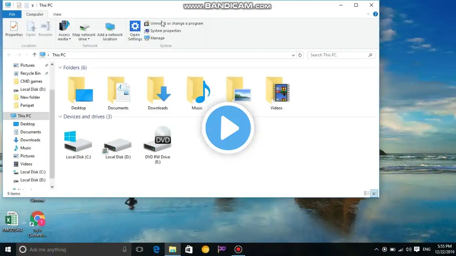The height and width of the screenshot is (256, 456).
Task: Collapse the Devices and drives group
Action: [x=60, y=117]
